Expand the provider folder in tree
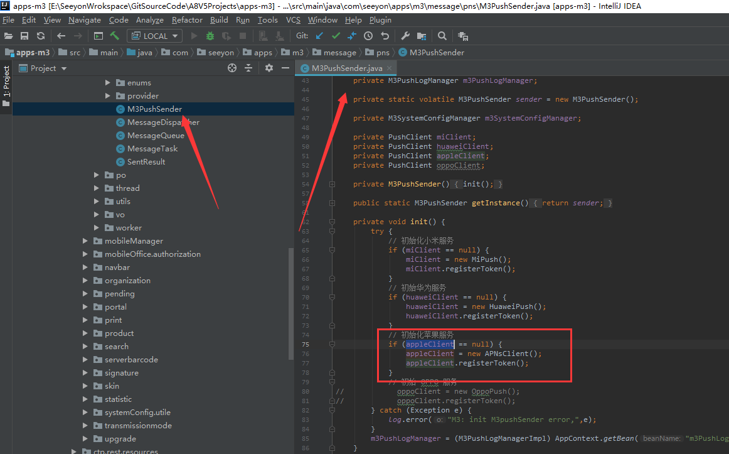The image size is (729, 454). 108,95
